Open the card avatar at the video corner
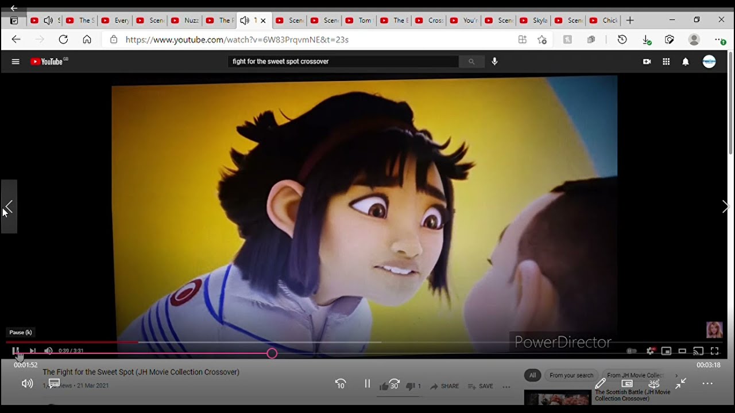The image size is (735, 413). 714,329
